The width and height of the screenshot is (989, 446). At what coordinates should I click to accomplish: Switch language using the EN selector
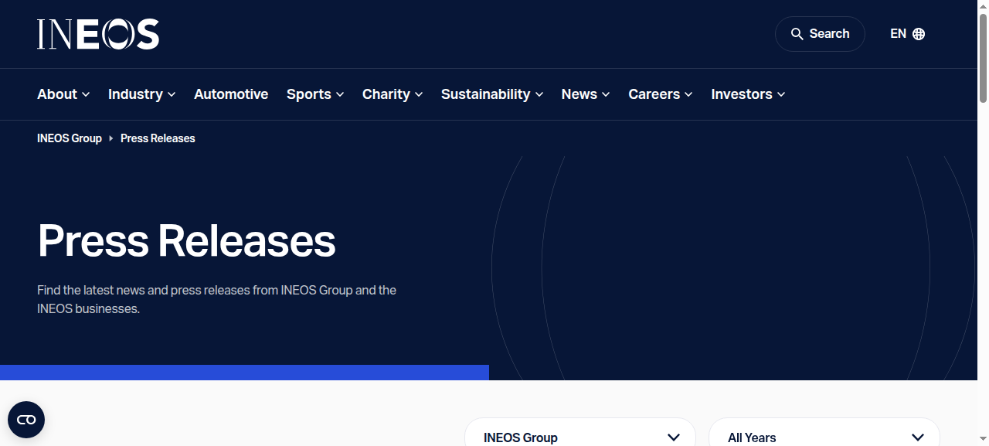[x=907, y=34]
